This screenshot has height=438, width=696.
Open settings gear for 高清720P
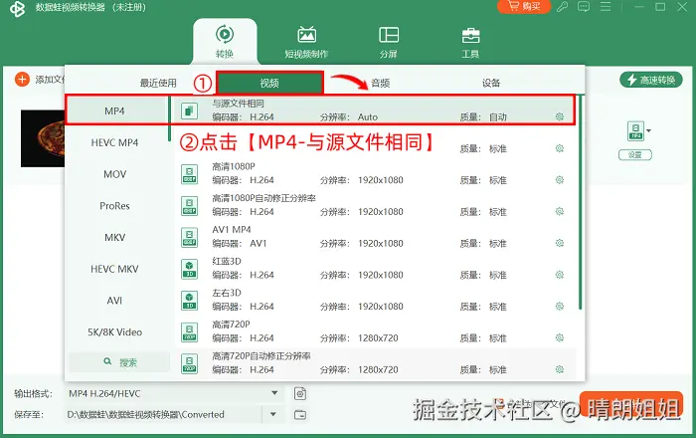(559, 337)
